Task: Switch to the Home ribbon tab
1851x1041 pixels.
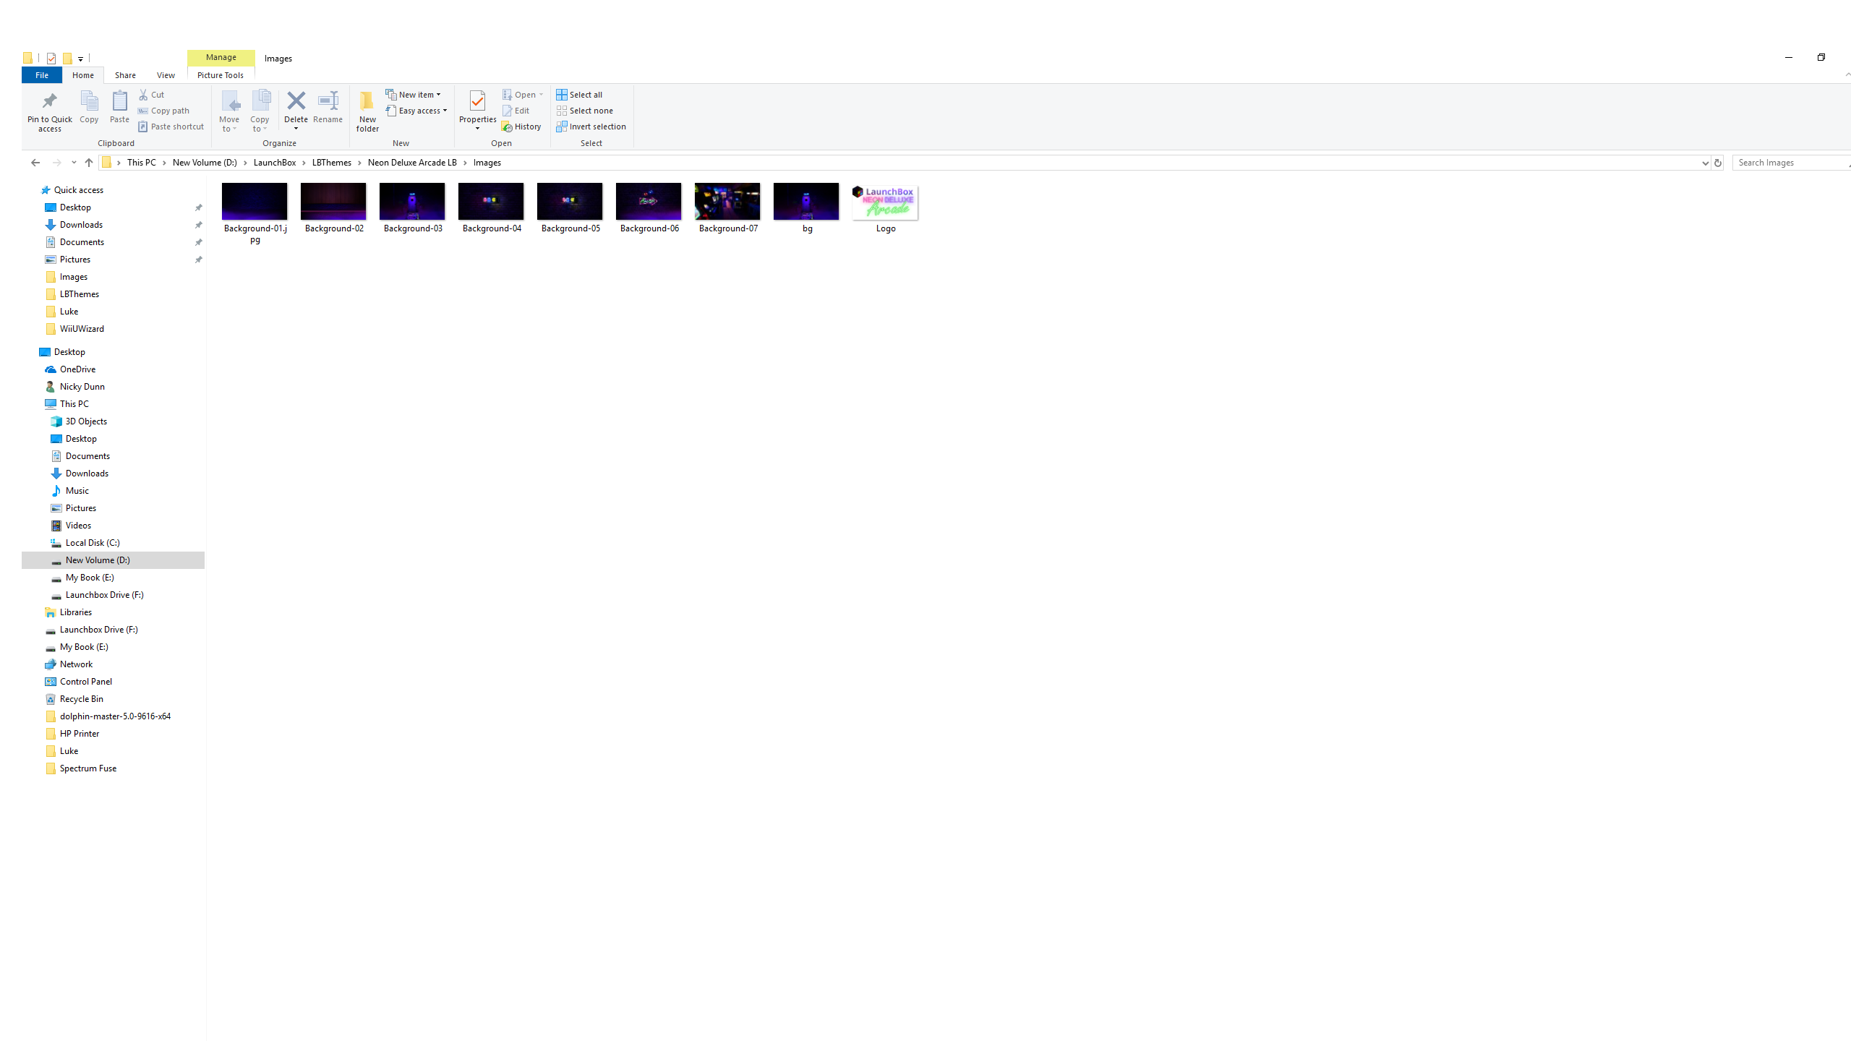Action: tap(83, 75)
